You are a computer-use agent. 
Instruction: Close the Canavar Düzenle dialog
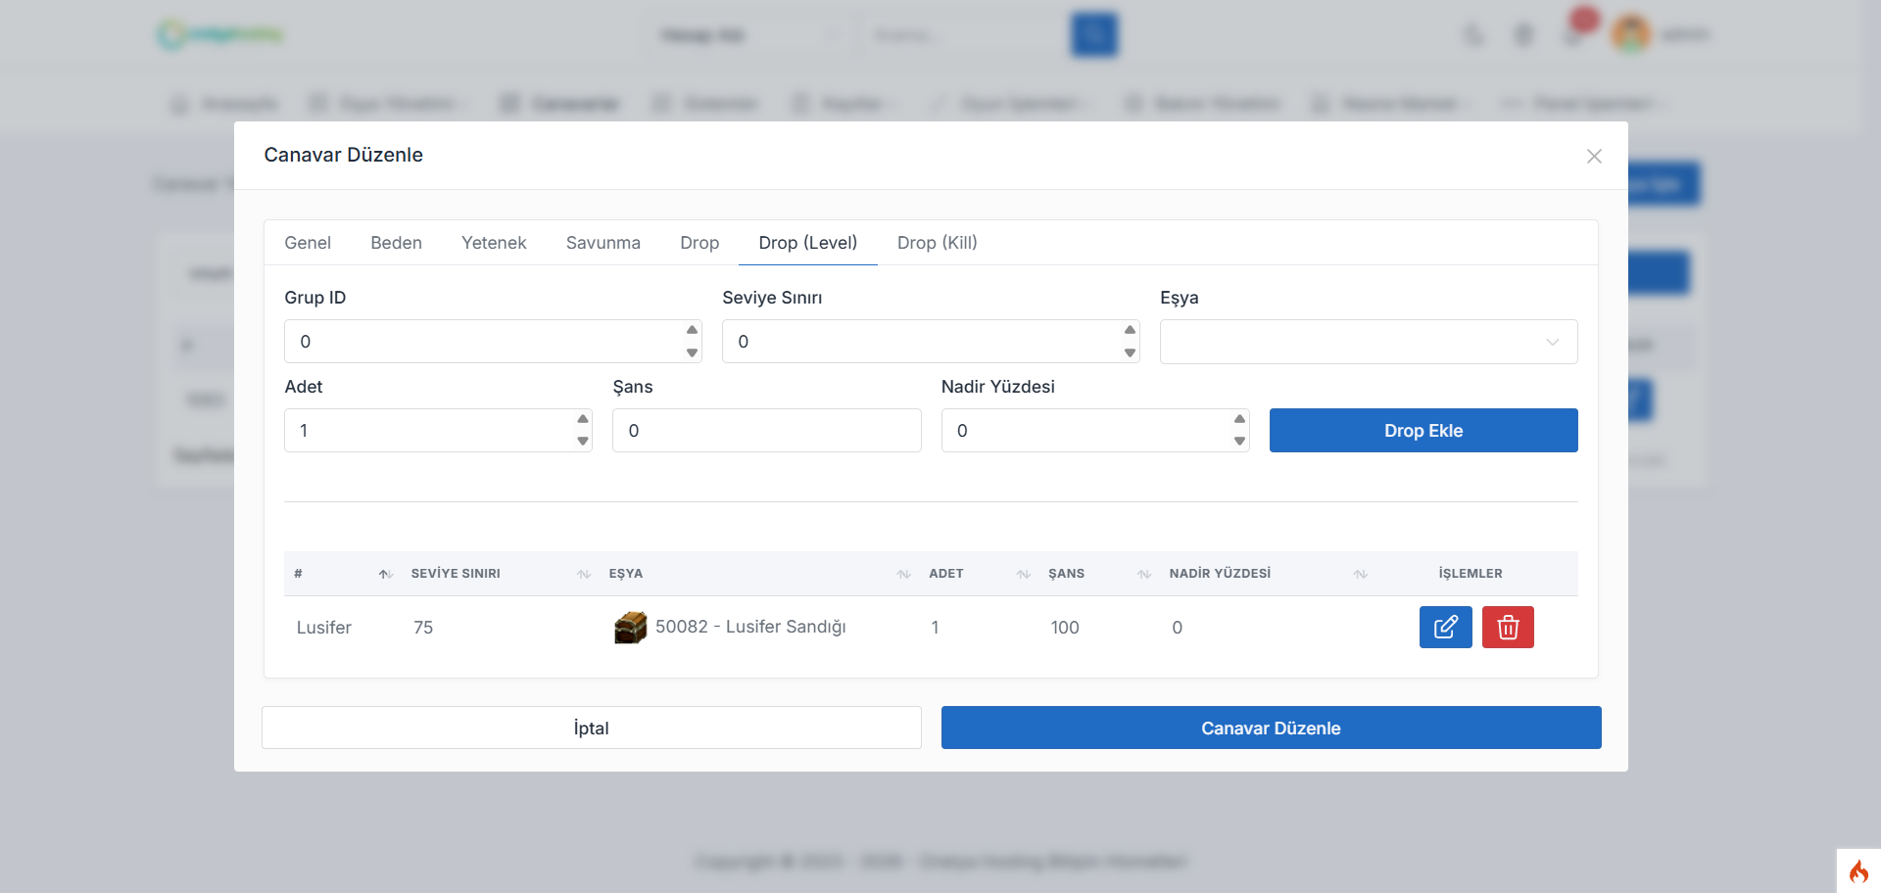[1594, 156]
